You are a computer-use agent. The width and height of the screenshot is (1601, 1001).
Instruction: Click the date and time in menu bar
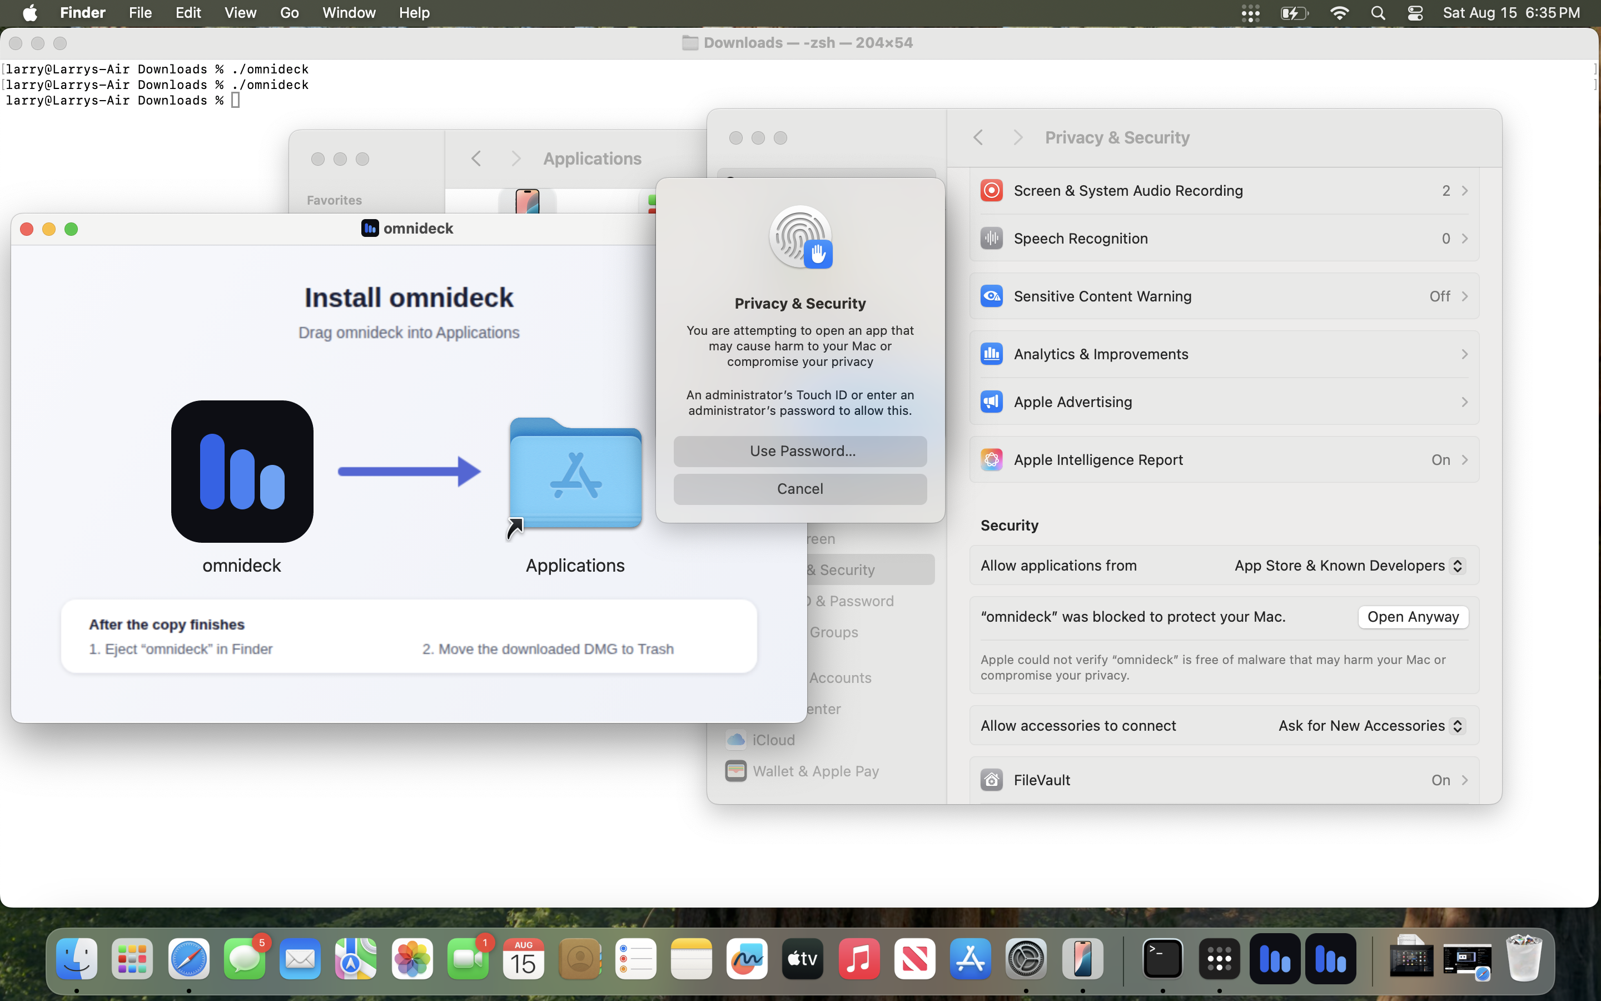click(1511, 13)
